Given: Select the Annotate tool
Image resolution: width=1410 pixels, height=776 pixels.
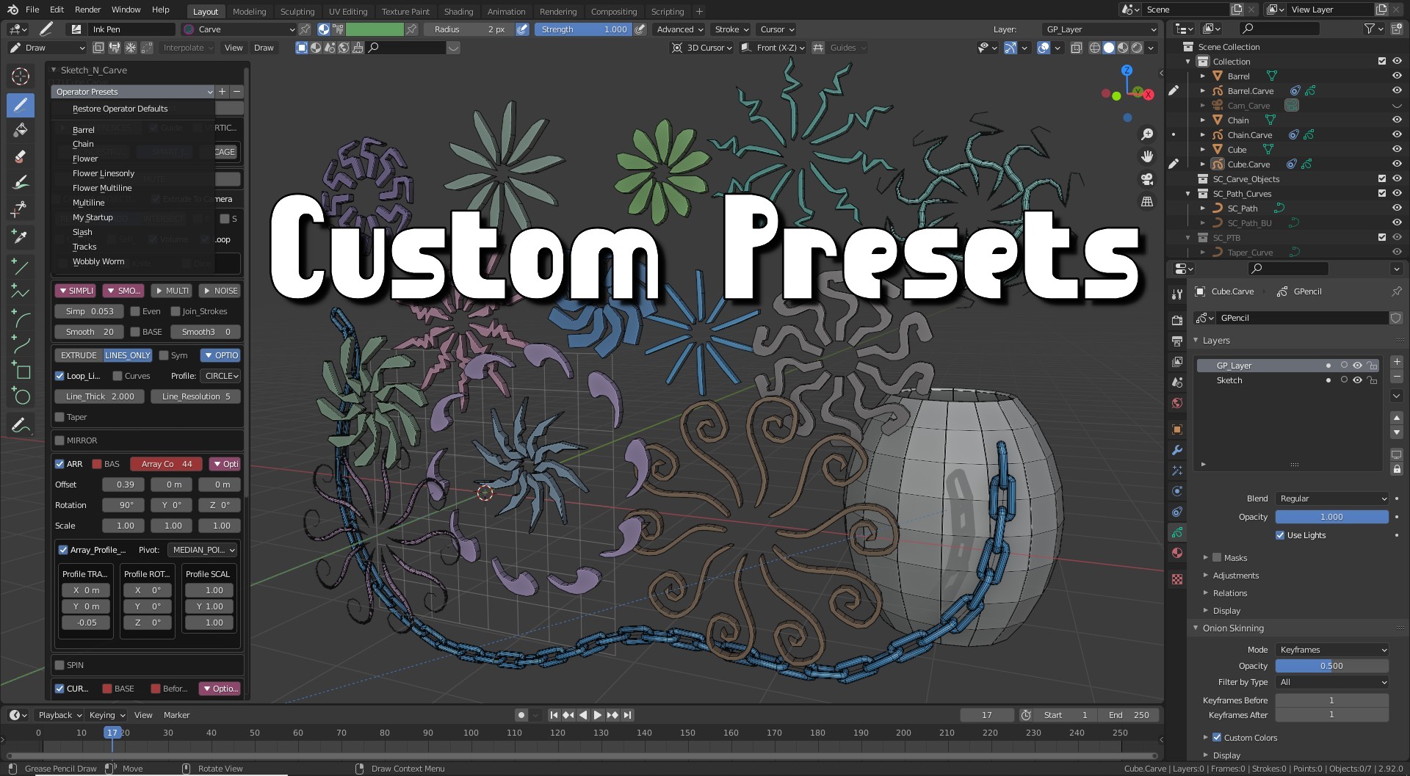Looking at the screenshot, I should point(21,425).
